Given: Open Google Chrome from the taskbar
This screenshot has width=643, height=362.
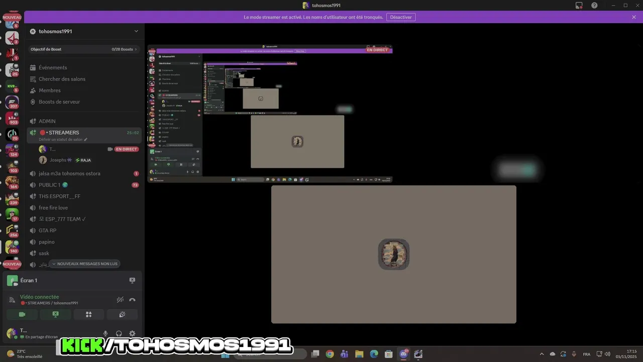Looking at the screenshot, I should tap(330, 354).
